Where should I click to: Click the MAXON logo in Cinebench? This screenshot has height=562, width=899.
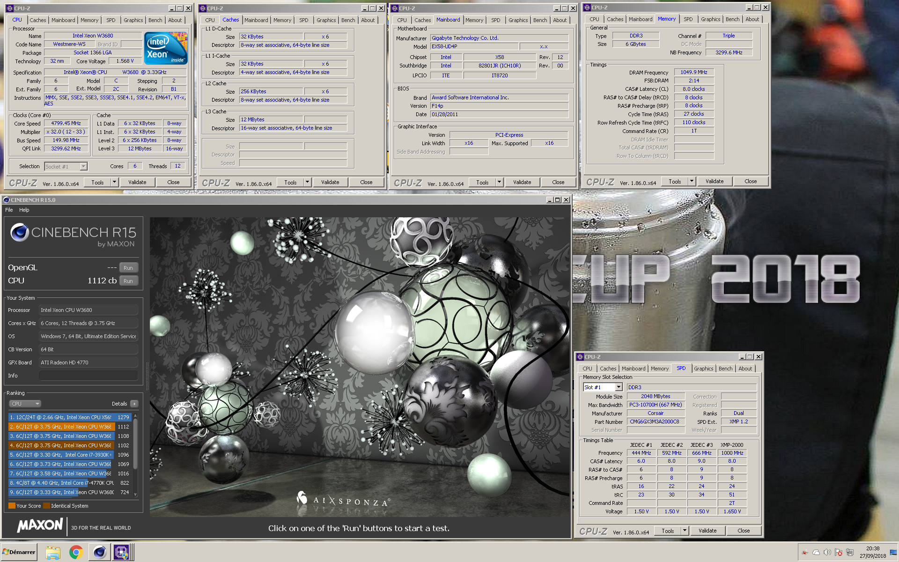tap(40, 525)
